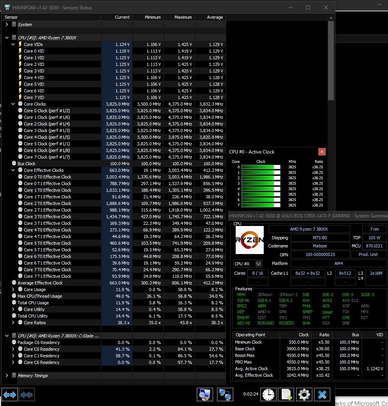The width and height of the screenshot is (388, 406).
Task: Select the Core 6 Clock (perf #1/8) row
Action: tap(114, 150)
